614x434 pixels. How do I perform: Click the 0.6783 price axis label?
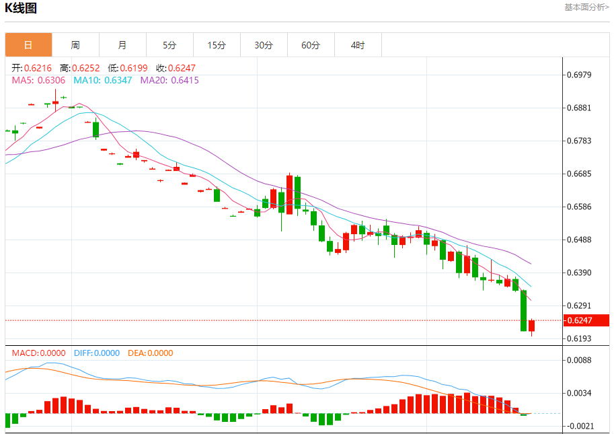pos(579,141)
